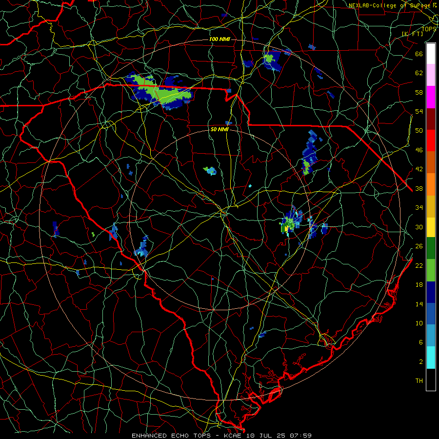Click the magenta legend swatch

pyautogui.click(x=431, y=97)
